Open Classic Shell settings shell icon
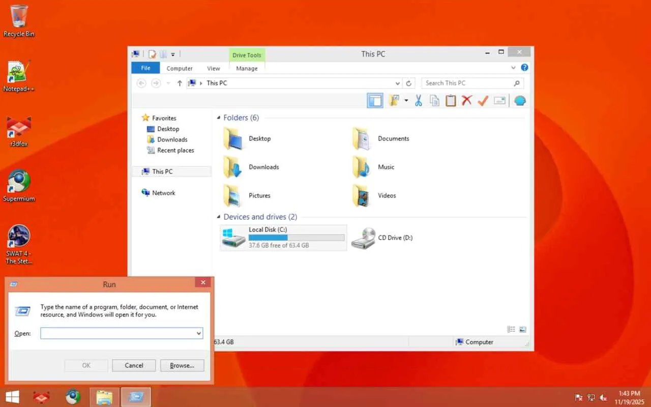The height and width of the screenshot is (407, 651). [519, 101]
